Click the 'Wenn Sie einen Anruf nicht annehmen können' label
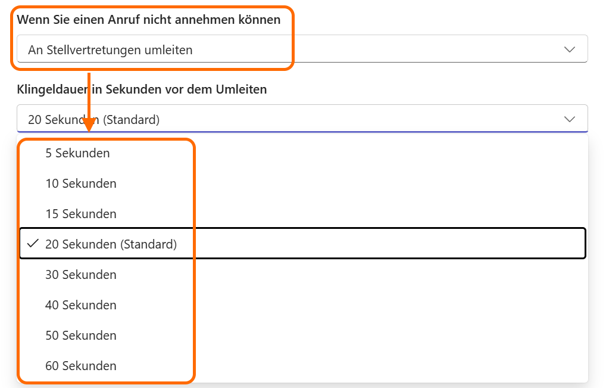Viewport: 606px width, 388px height. click(148, 20)
